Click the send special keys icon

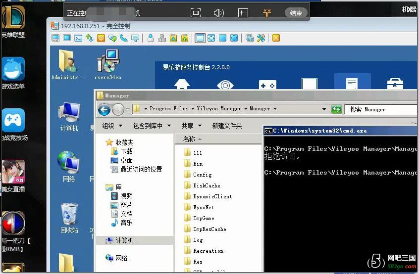point(162,39)
